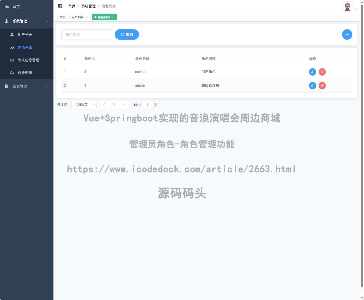Viewport: 364px width, 300px height.
Task: Switch to the 首页 tab
Action: (63, 17)
